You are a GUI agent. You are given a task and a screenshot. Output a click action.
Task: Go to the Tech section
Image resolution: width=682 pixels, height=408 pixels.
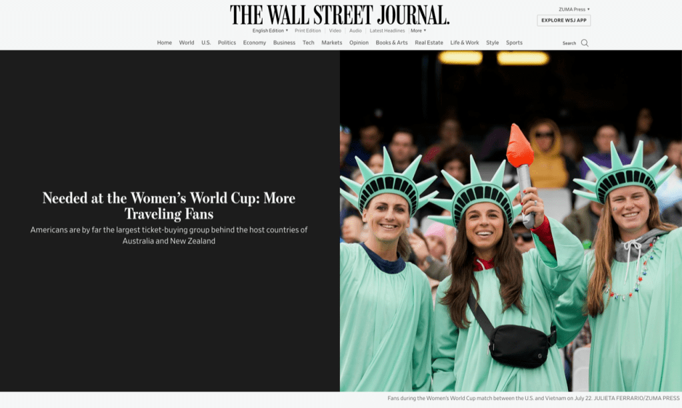[x=308, y=43]
